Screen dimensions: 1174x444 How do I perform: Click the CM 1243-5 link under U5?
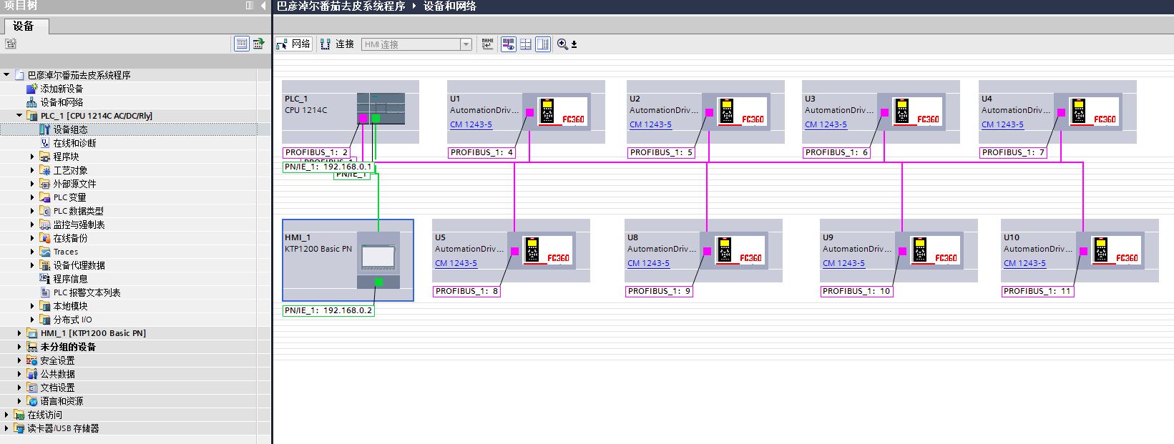456,263
